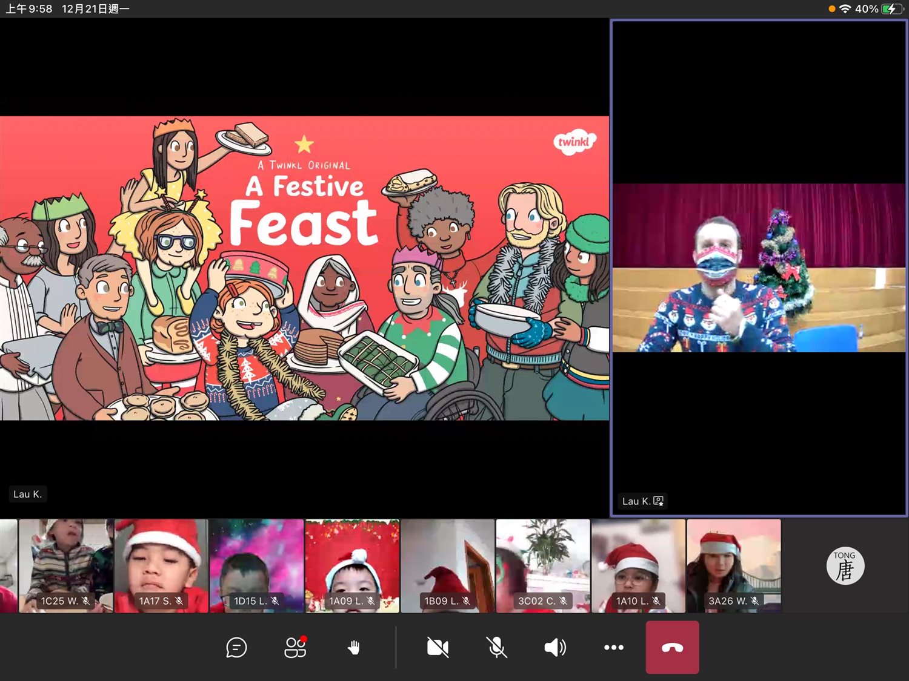Hang up the call
909x681 pixels.
tap(673, 648)
